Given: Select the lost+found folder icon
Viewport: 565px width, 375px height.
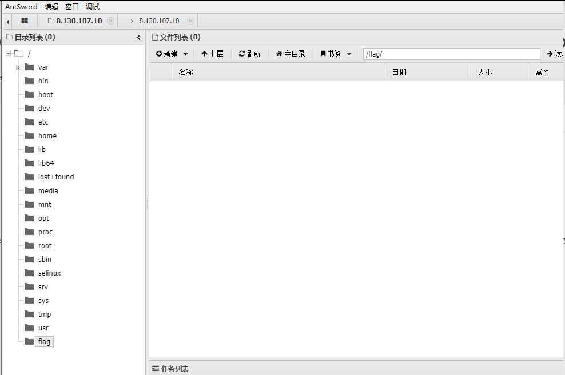Looking at the screenshot, I should pyautogui.click(x=29, y=177).
